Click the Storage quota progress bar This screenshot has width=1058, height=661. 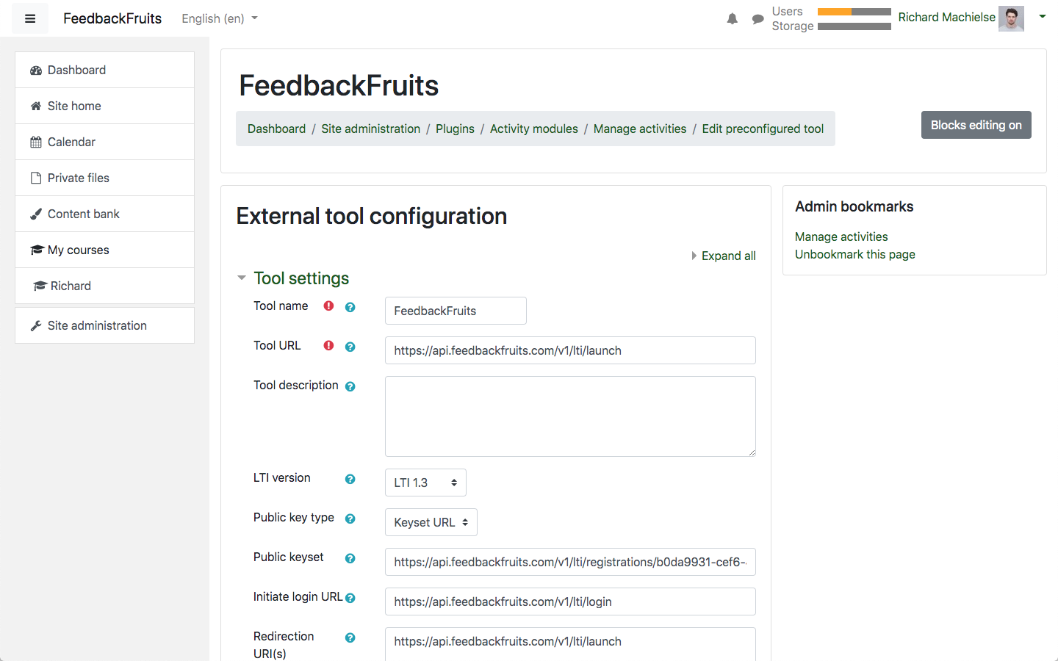pos(854,26)
